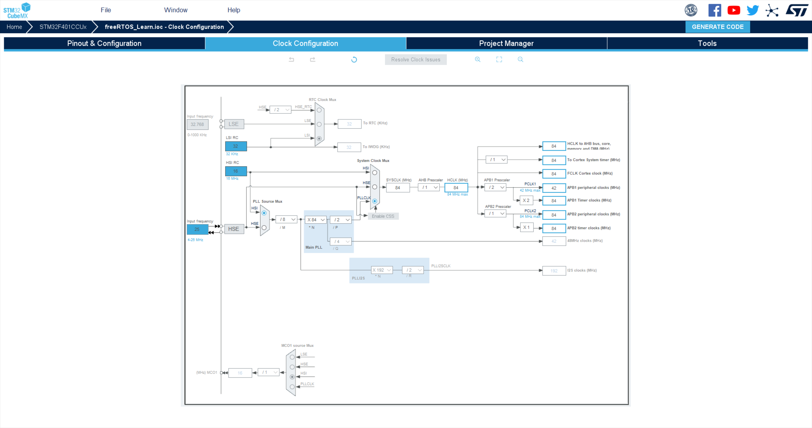Click the HCLK (MHz) value field
Image resolution: width=812 pixels, height=428 pixels.
tap(456, 188)
